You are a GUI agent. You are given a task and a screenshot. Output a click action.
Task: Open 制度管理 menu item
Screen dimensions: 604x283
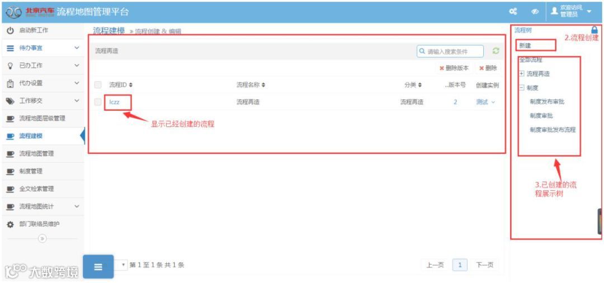click(31, 172)
